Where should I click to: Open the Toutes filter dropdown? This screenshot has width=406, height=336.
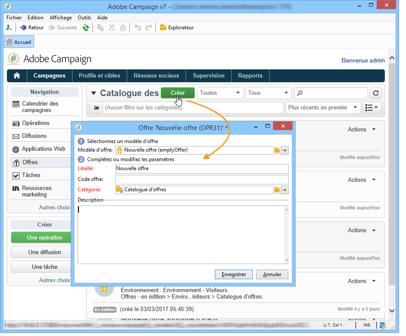(220, 93)
